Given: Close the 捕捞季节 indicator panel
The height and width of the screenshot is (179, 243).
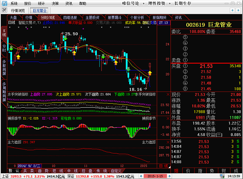Looking at the screenshot, I should coord(168,119).
